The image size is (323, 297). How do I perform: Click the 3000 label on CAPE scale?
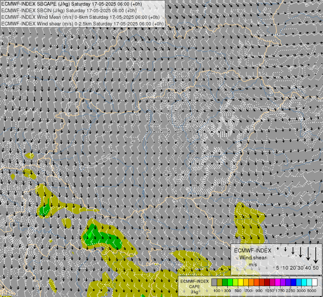click(x=301, y=291)
